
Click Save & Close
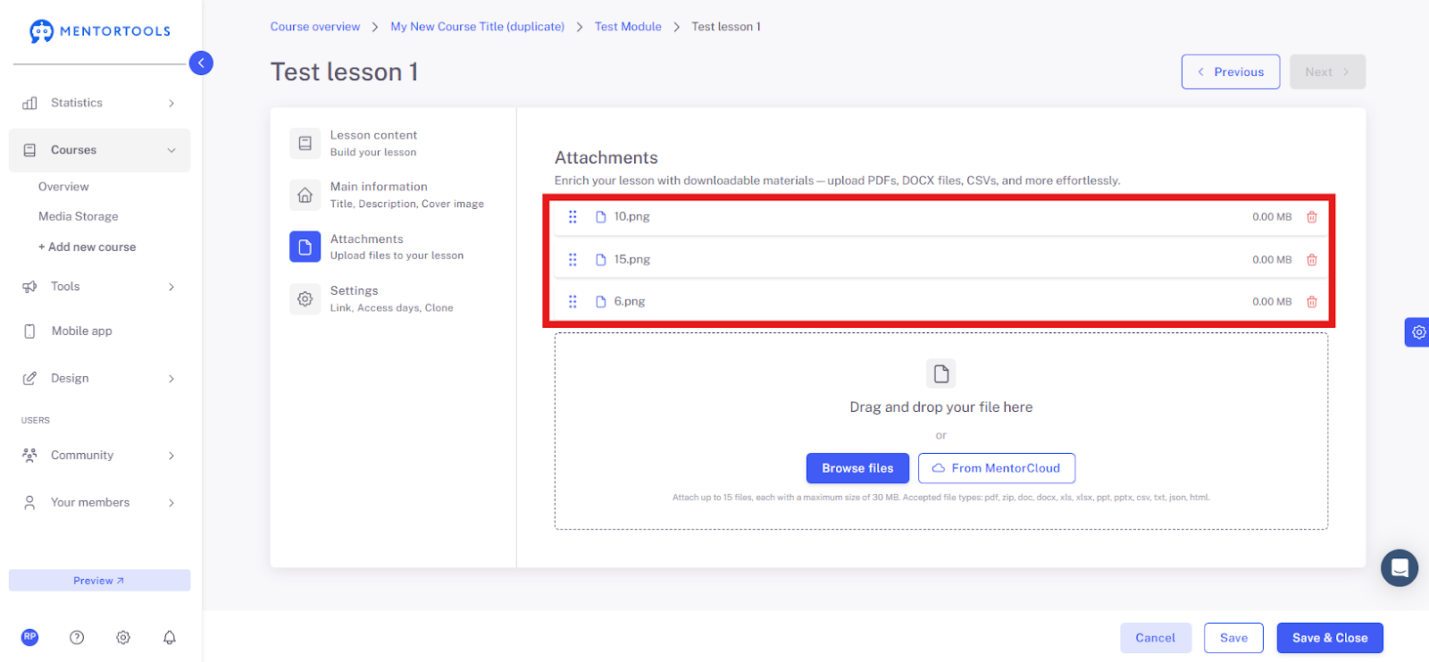coord(1330,638)
